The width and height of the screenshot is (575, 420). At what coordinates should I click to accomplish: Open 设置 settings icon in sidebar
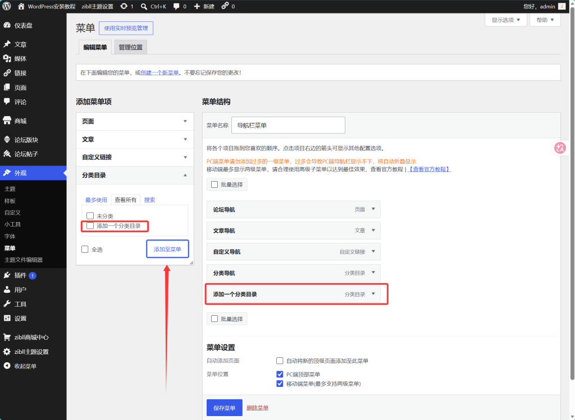(x=7, y=318)
